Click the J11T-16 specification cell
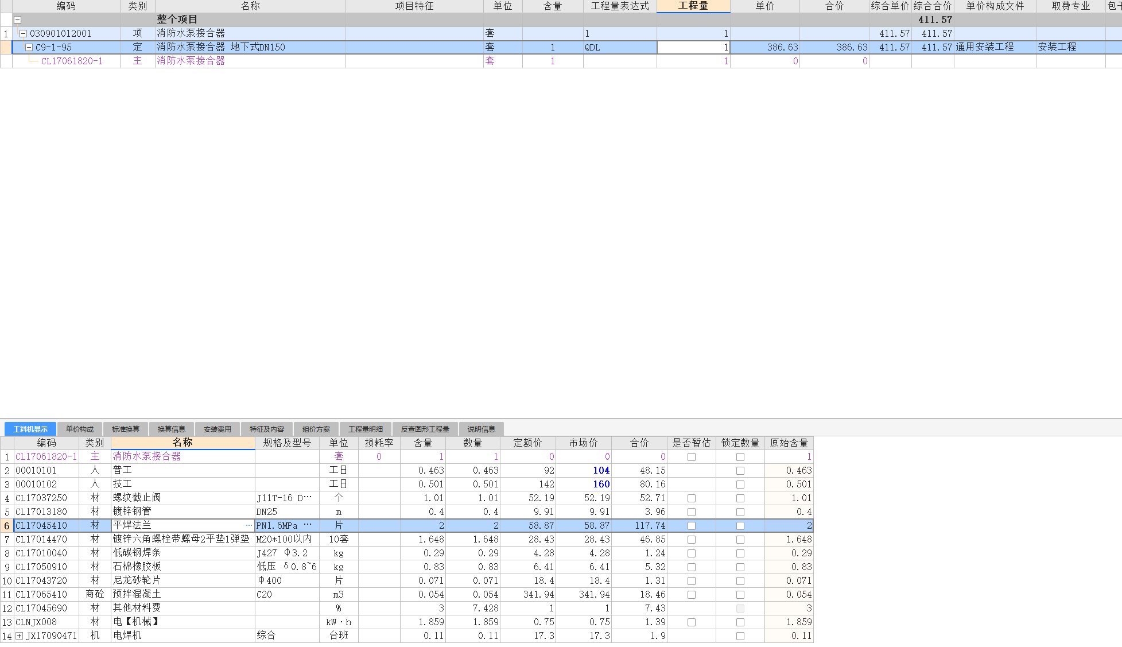This screenshot has width=1122, height=647. click(x=287, y=498)
